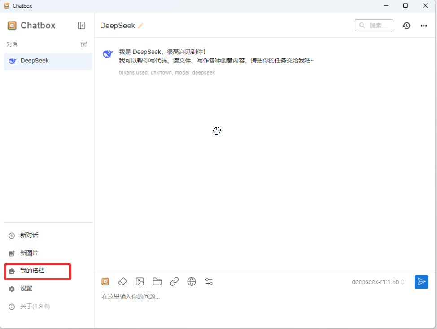Image resolution: width=437 pixels, height=329 pixels.
Task: Attach a link using the chain icon
Action: 175,281
